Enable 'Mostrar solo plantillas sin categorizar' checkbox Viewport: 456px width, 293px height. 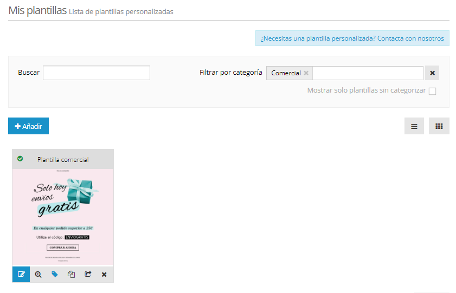pos(432,91)
